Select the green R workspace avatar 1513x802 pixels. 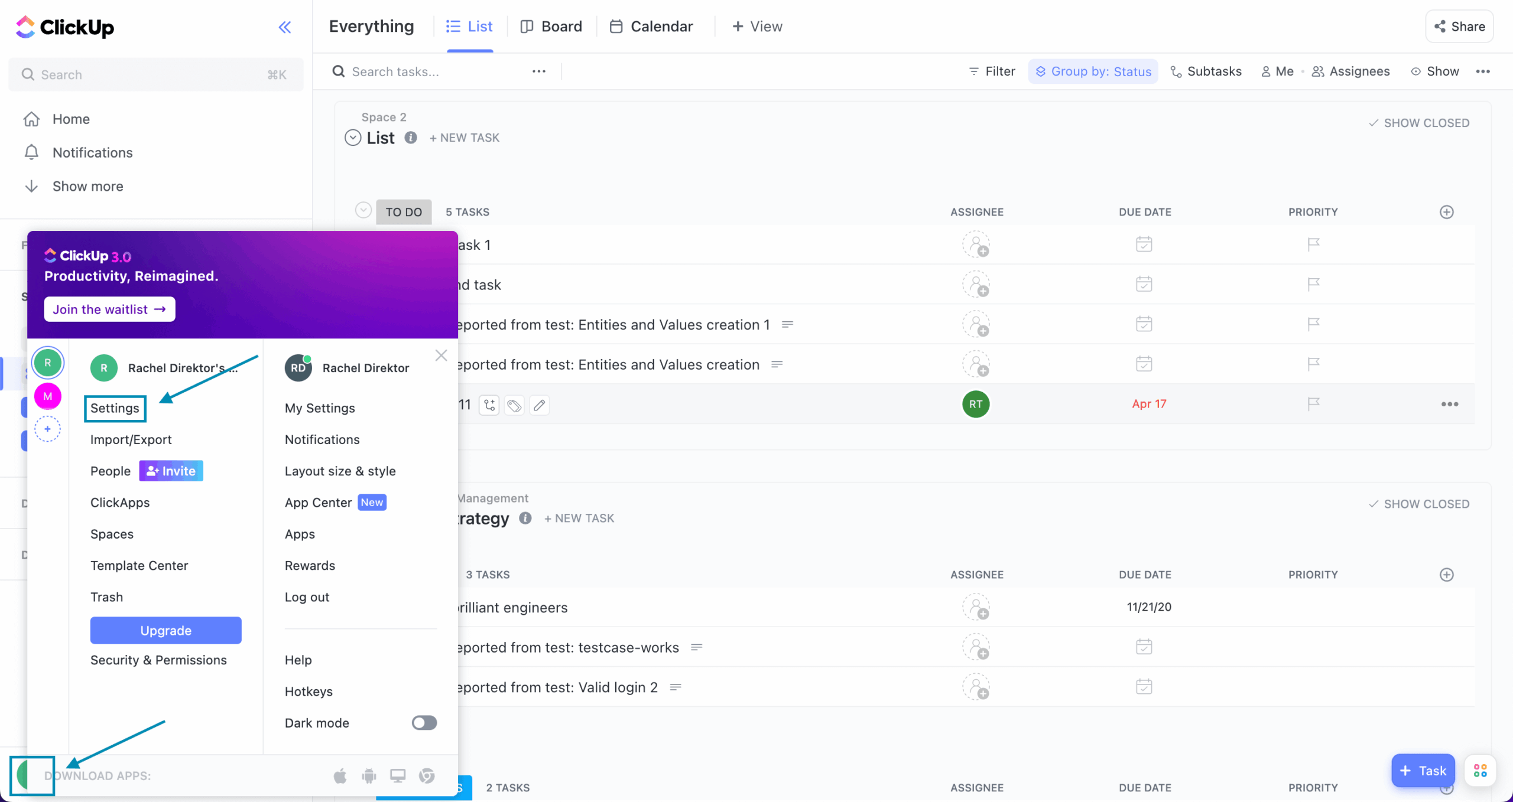(48, 363)
